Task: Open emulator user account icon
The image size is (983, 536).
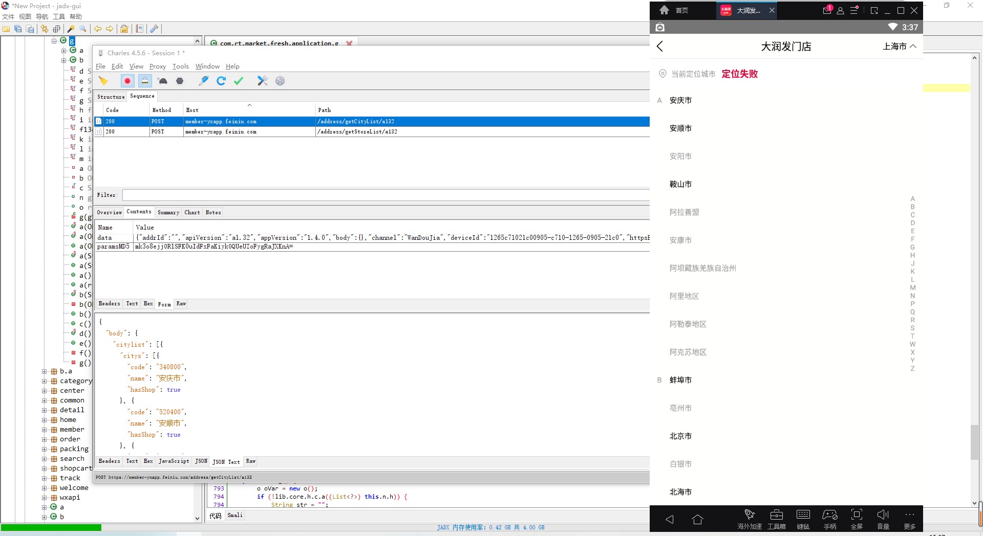Action: (840, 10)
